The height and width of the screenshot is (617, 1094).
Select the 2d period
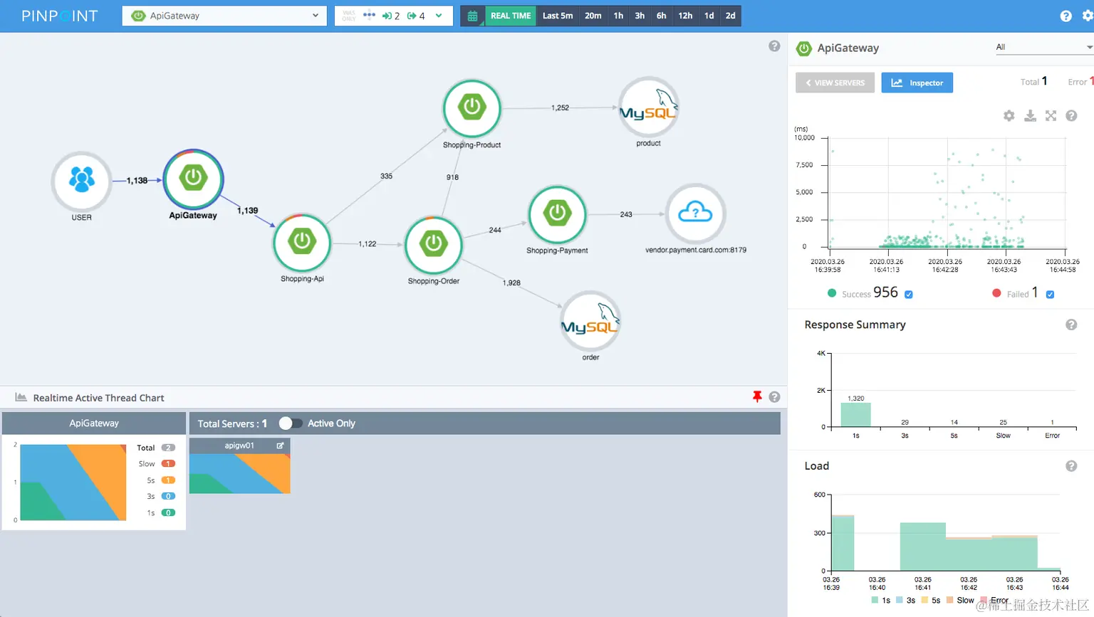tap(731, 16)
